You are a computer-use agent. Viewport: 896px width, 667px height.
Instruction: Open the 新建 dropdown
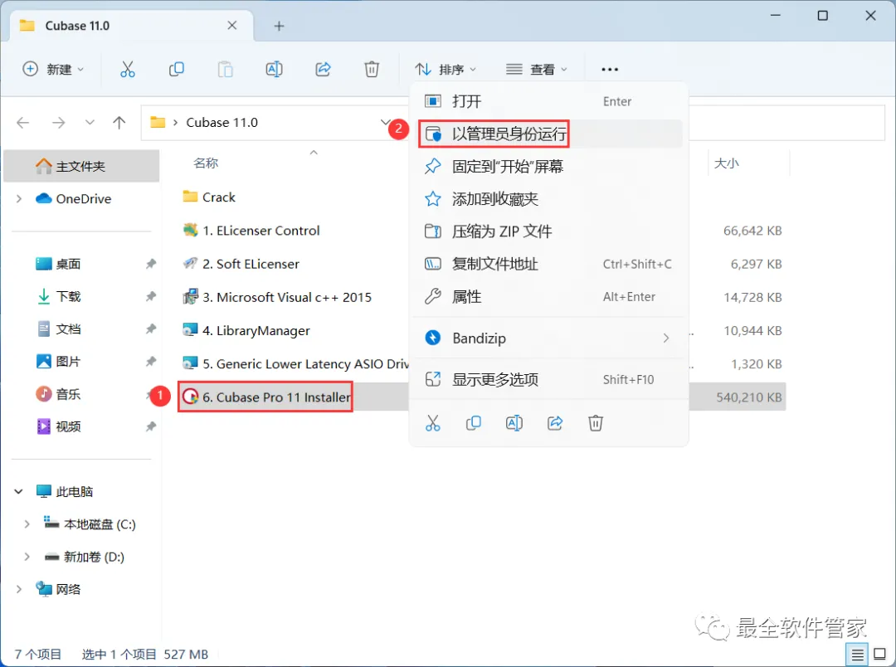coord(53,69)
